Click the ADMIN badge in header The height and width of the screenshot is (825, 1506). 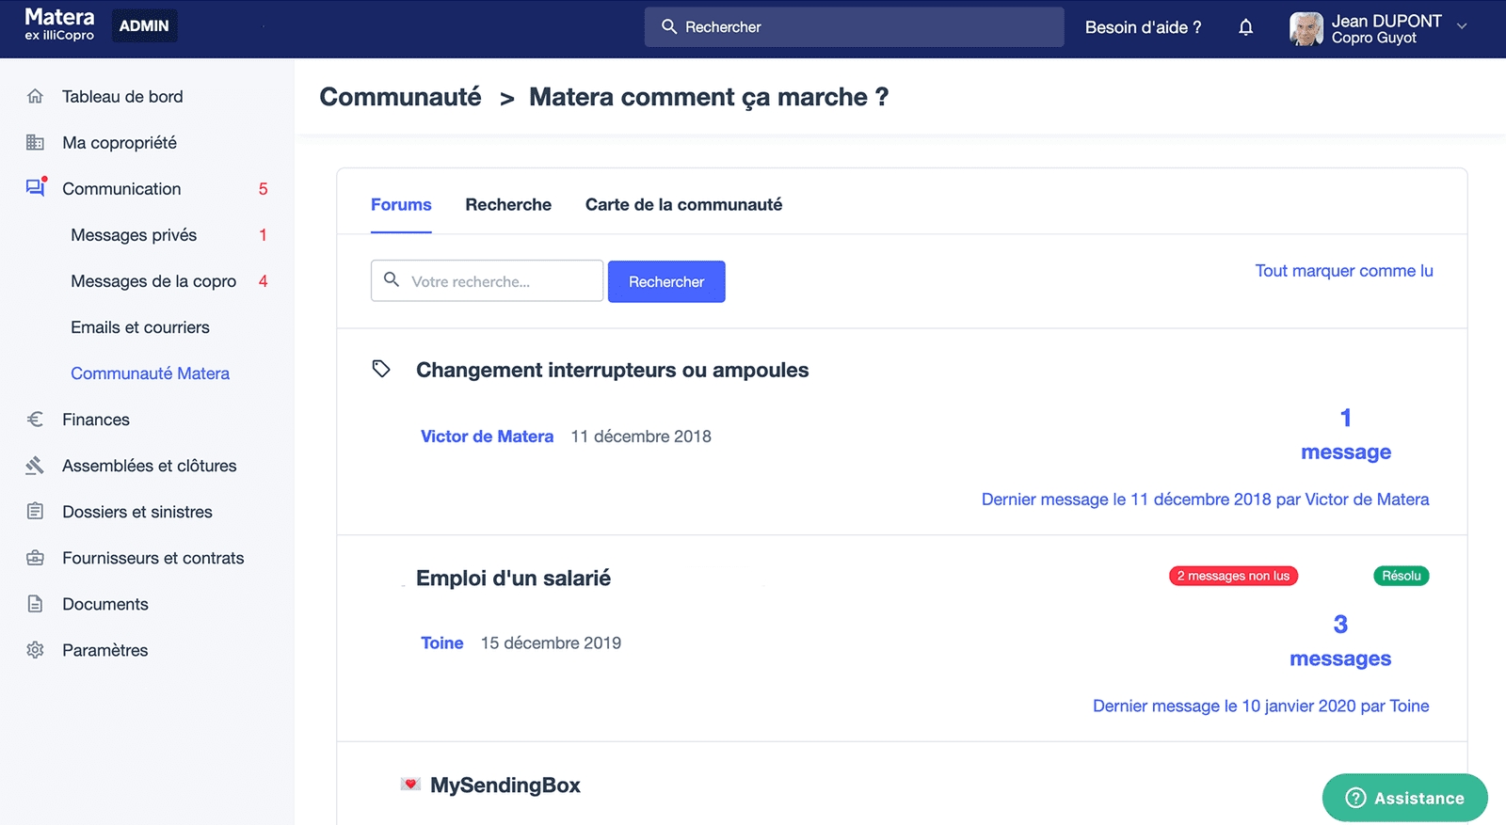coord(144,25)
